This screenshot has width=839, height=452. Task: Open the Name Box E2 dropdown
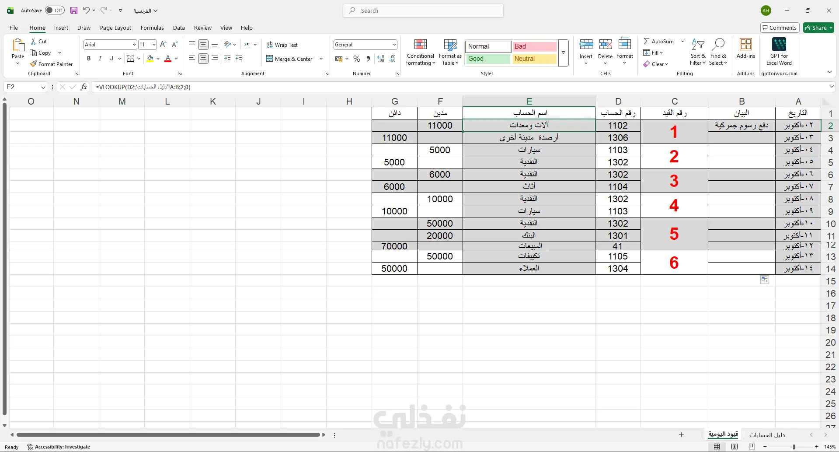point(43,87)
